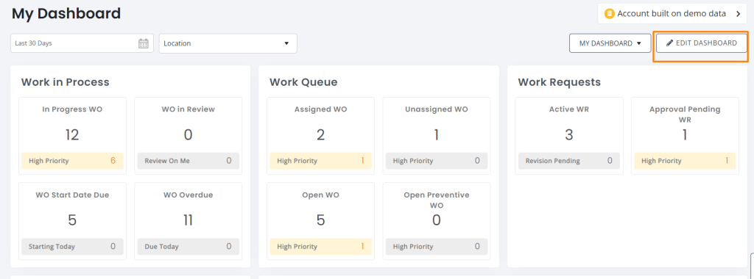Image resolution: width=754 pixels, height=279 pixels.
Task: Open the Open Preventive WO tile
Action: click(436, 221)
